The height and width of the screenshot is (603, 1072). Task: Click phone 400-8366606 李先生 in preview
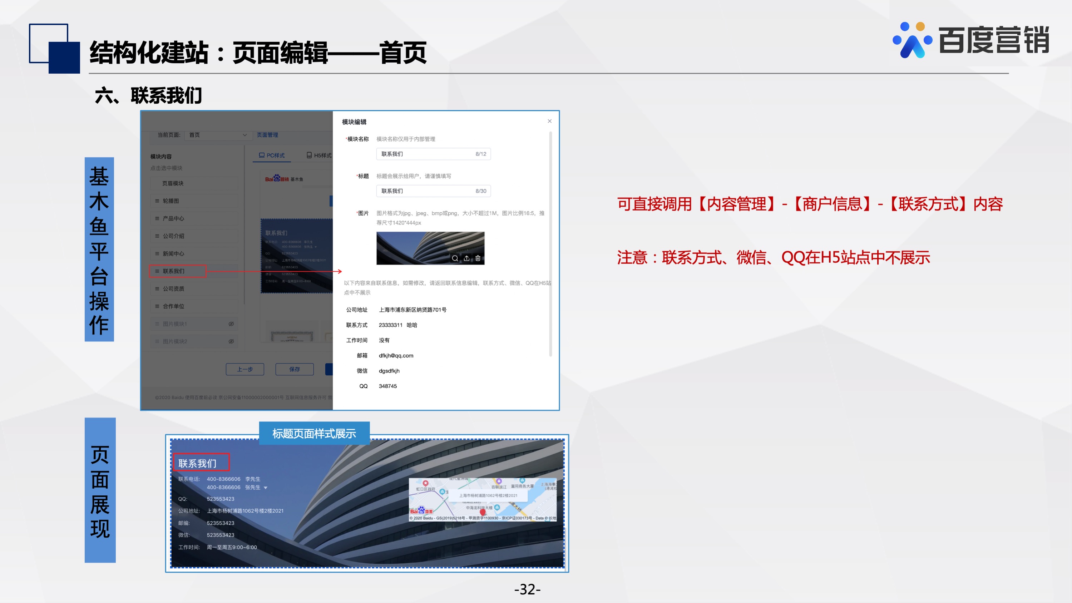(x=233, y=479)
